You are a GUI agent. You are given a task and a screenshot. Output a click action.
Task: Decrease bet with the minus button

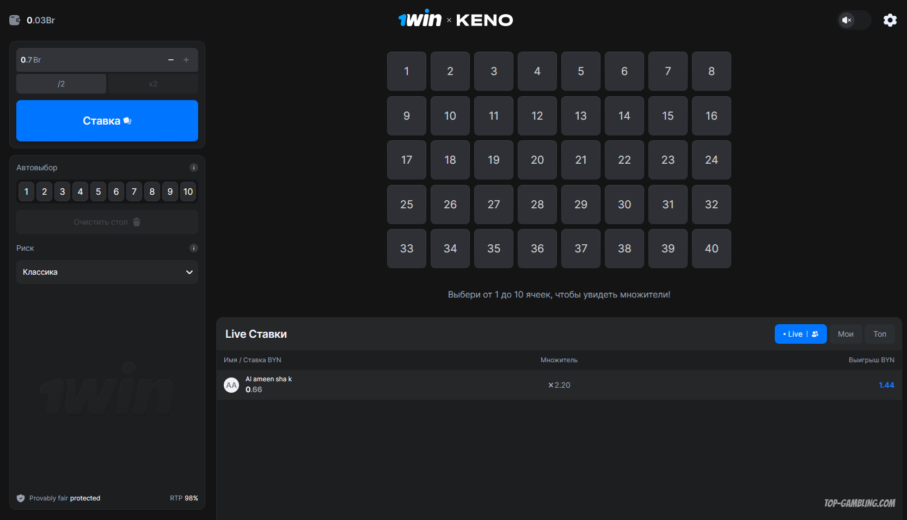tap(171, 60)
